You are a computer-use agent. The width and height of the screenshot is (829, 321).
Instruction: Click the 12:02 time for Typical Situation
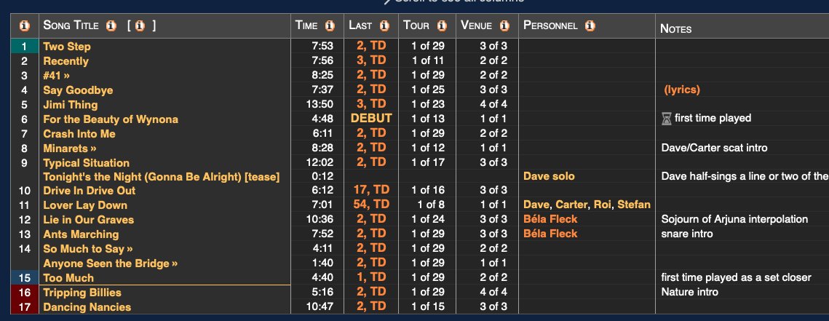point(320,163)
